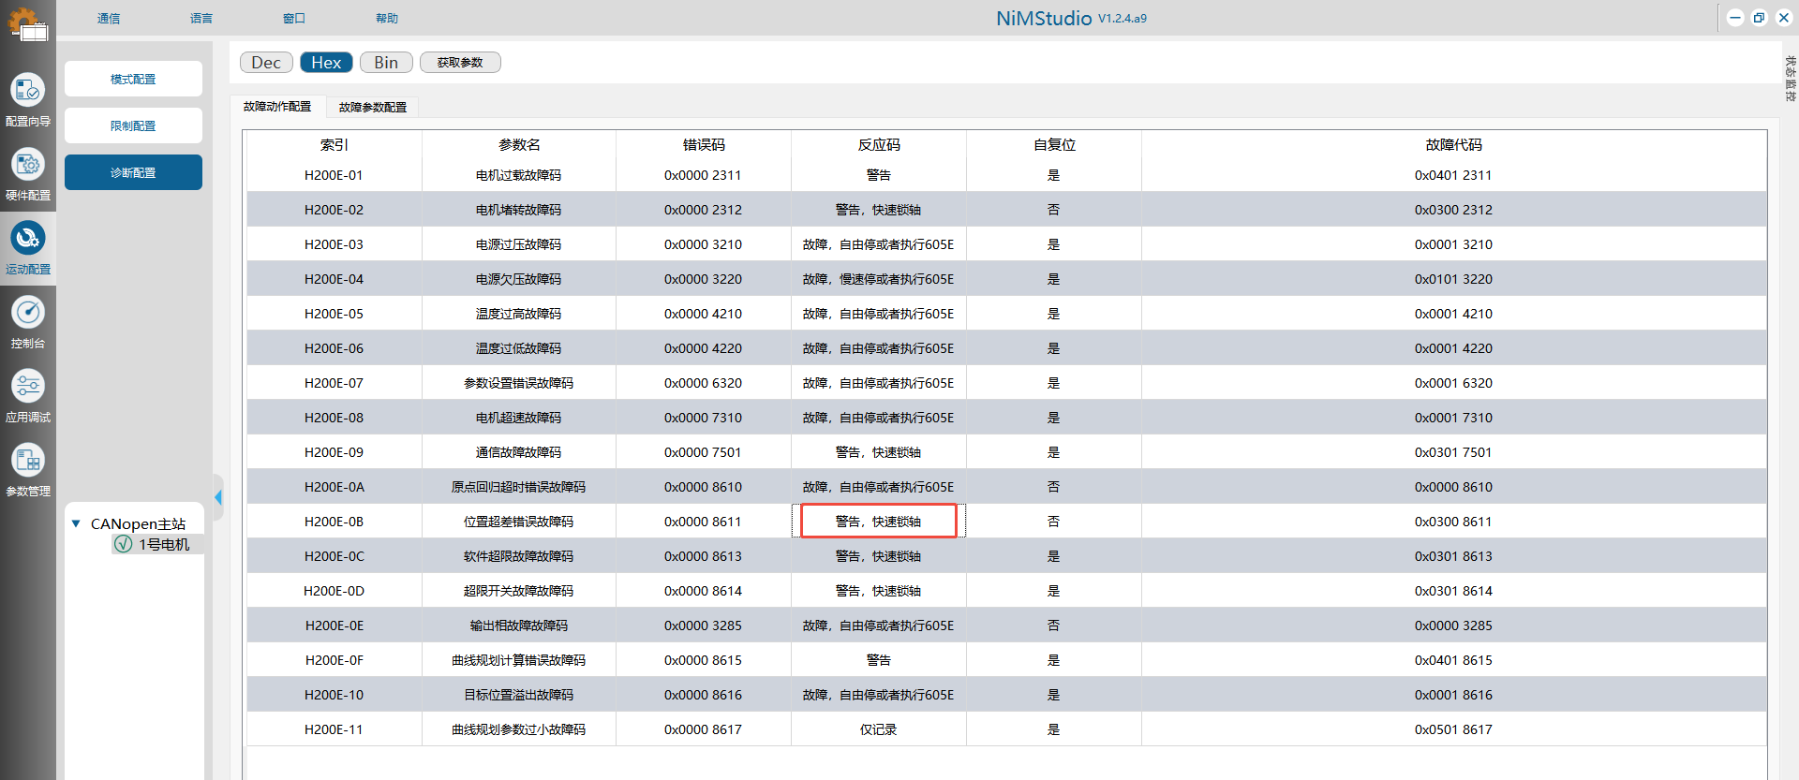Open the 通信 menu

pos(109,19)
